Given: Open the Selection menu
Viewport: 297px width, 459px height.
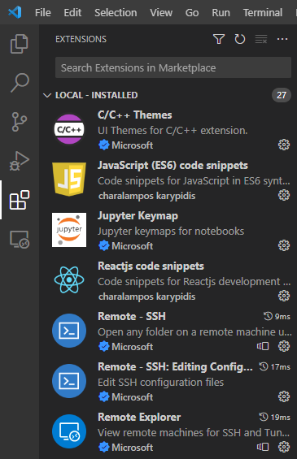Looking at the screenshot, I should click(116, 12).
